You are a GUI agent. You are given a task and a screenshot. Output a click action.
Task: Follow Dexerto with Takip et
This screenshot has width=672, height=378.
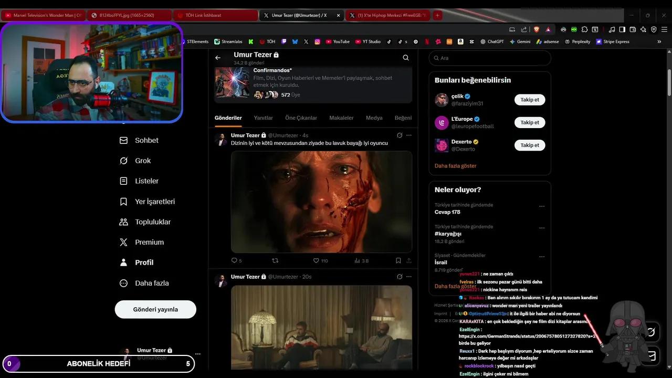point(530,145)
